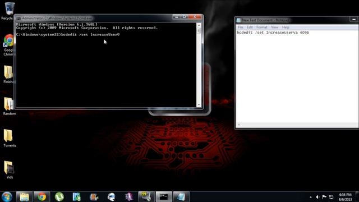359x202 pixels.
Task: Click the Notepad title bar icon
Action: pos(238,20)
